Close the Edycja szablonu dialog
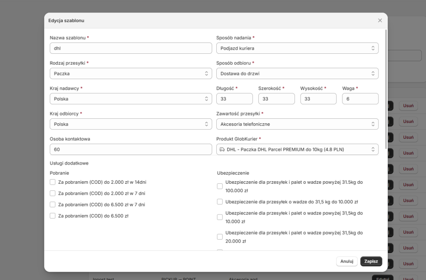426x280 pixels. [x=380, y=20]
